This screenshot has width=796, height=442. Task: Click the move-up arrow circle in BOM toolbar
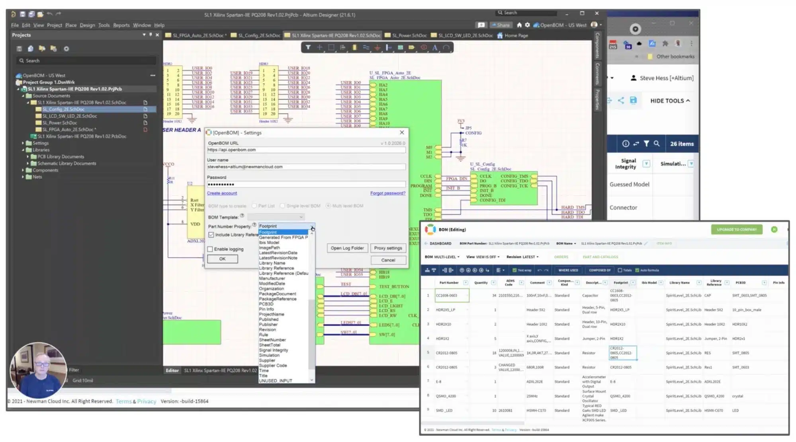pyautogui.click(x=462, y=270)
